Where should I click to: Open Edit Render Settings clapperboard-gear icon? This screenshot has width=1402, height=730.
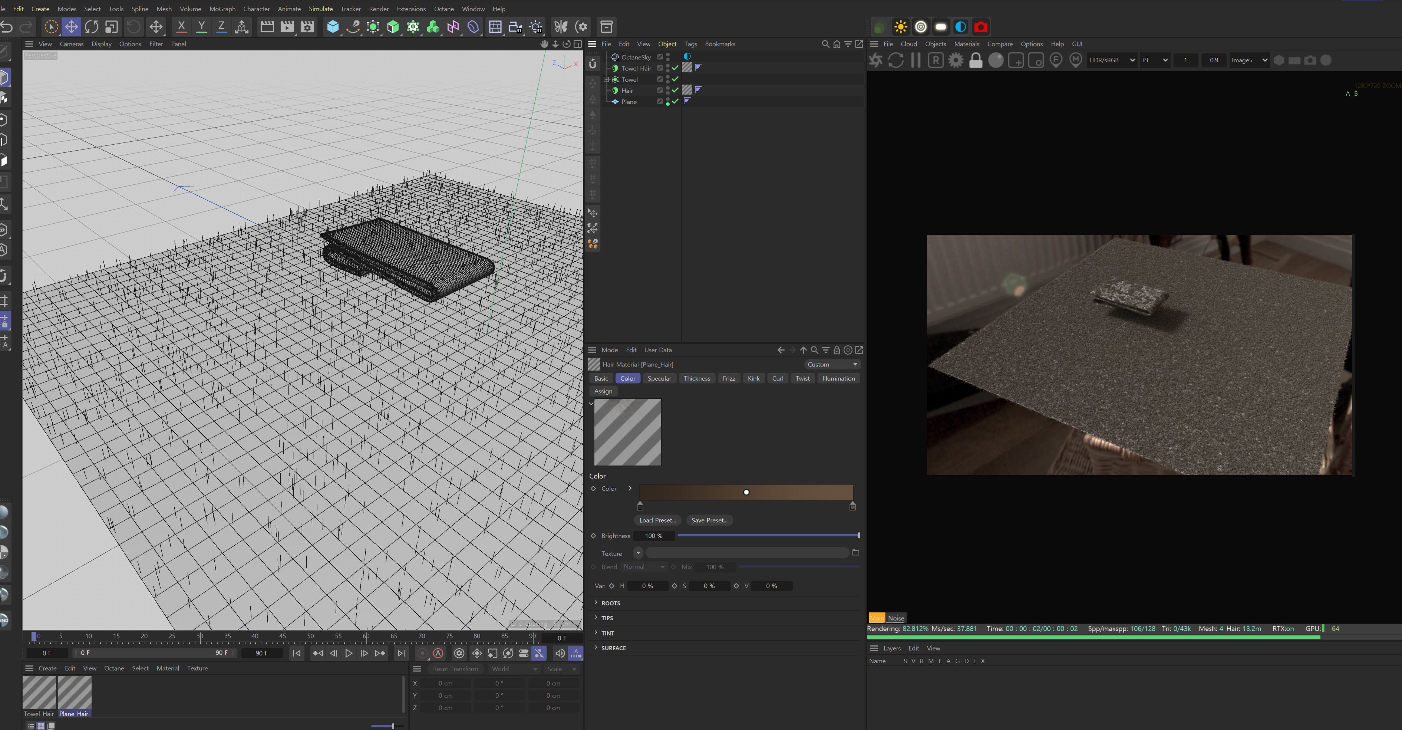coord(307,27)
